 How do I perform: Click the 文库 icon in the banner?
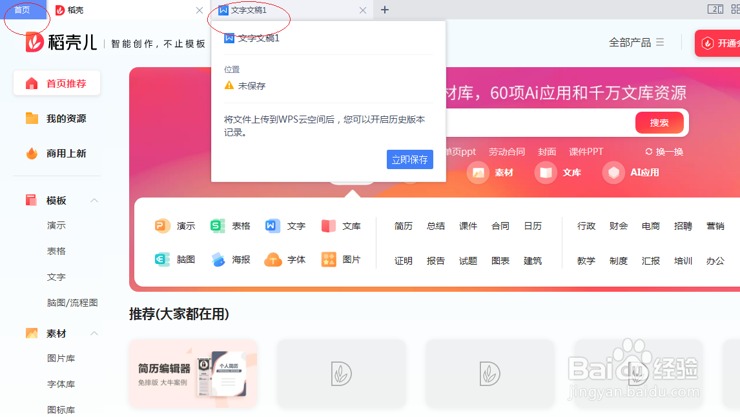tap(546, 172)
